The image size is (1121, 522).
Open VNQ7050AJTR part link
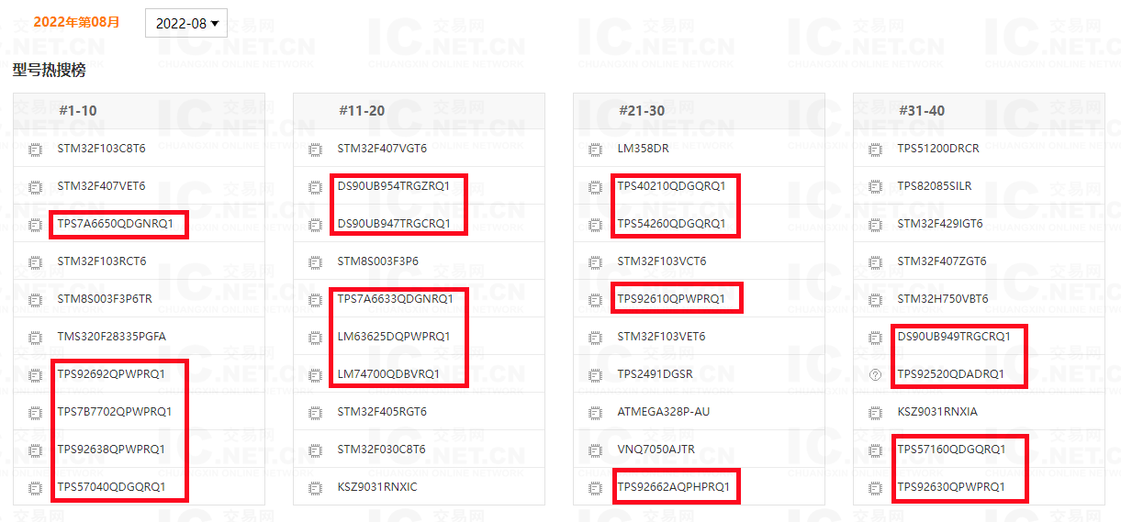click(656, 450)
